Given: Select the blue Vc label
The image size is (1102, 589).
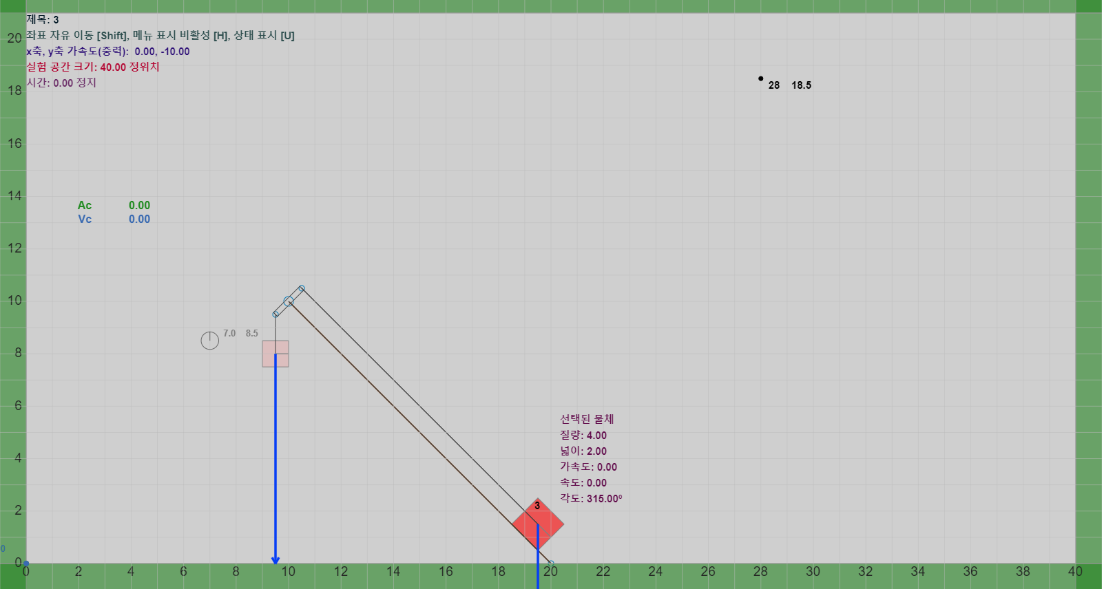Looking at the screenshot, I should (85, 219).
